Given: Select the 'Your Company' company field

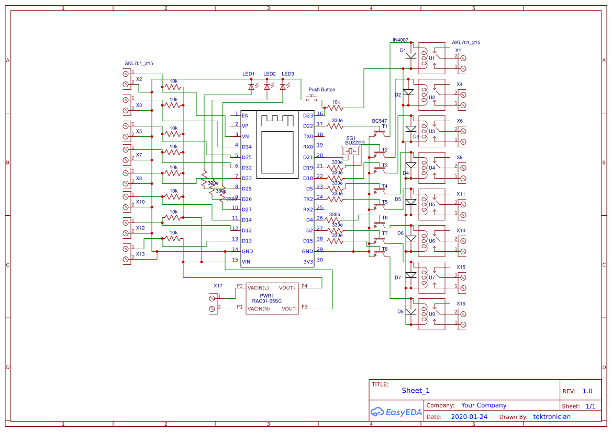Looking at the screenshot, I should [484, 405].
